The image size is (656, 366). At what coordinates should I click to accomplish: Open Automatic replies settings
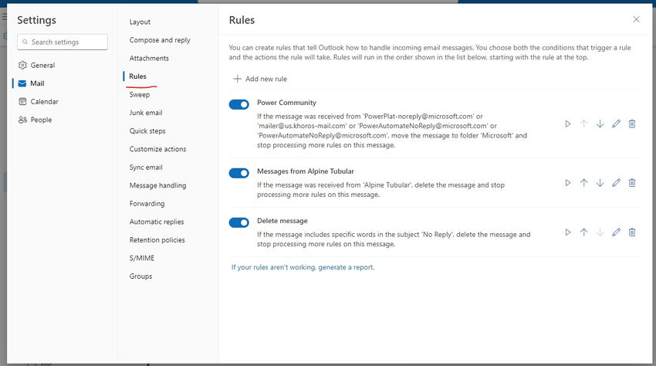coord(157,222)
